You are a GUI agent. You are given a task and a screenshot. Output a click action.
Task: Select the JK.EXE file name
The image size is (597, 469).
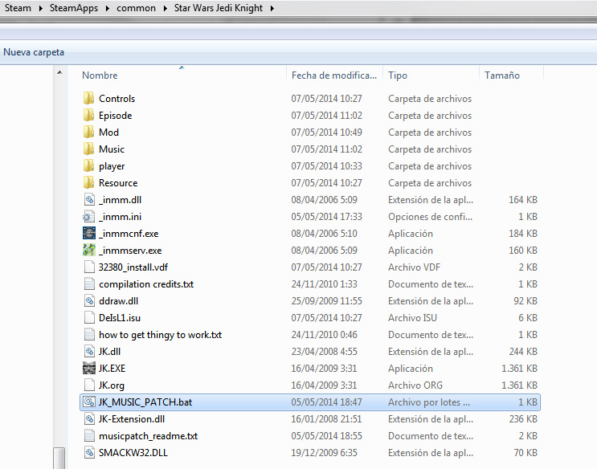(112, 369)
